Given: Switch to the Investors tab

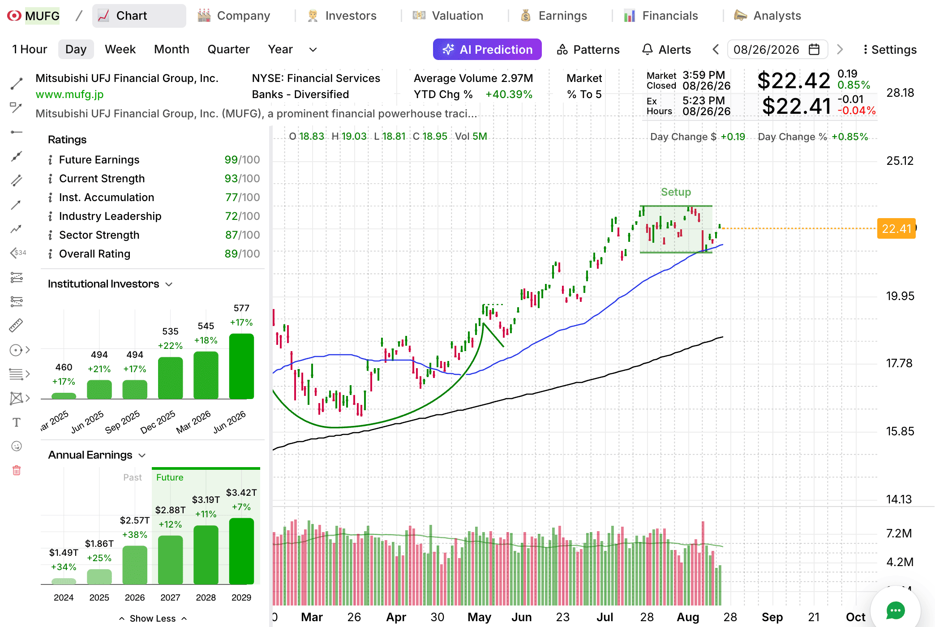Looking at the screenshot, I should [342, 16].
